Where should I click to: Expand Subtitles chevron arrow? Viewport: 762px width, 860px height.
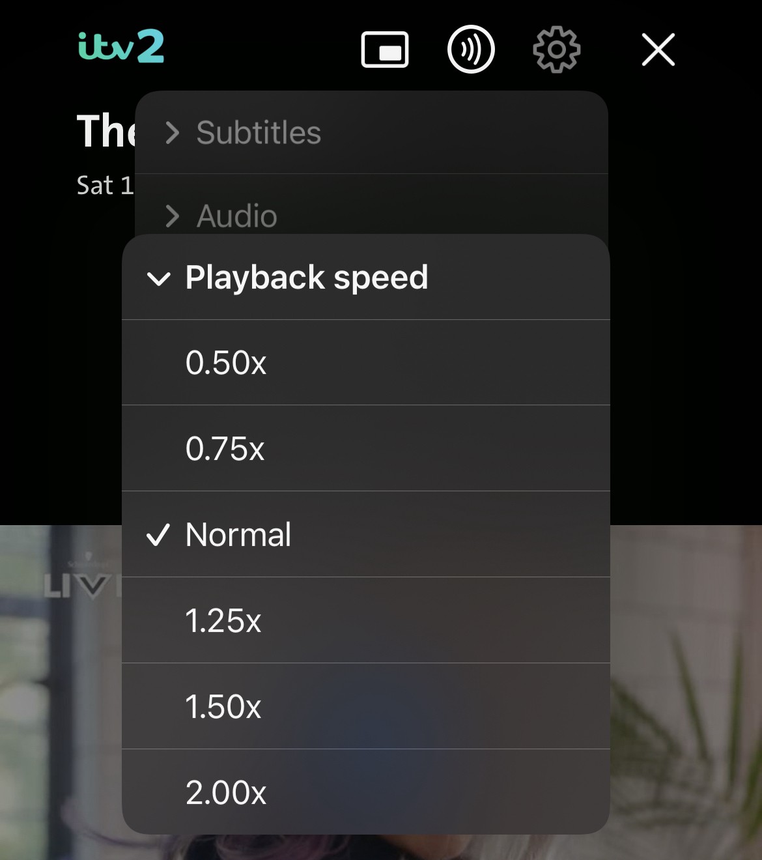[172, 133]
